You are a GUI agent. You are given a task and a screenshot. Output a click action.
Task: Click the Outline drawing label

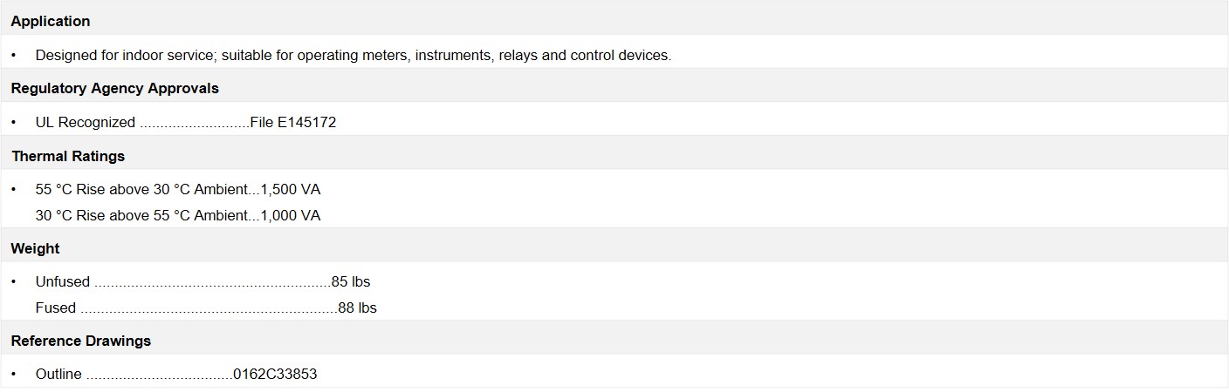click(58, 374)
